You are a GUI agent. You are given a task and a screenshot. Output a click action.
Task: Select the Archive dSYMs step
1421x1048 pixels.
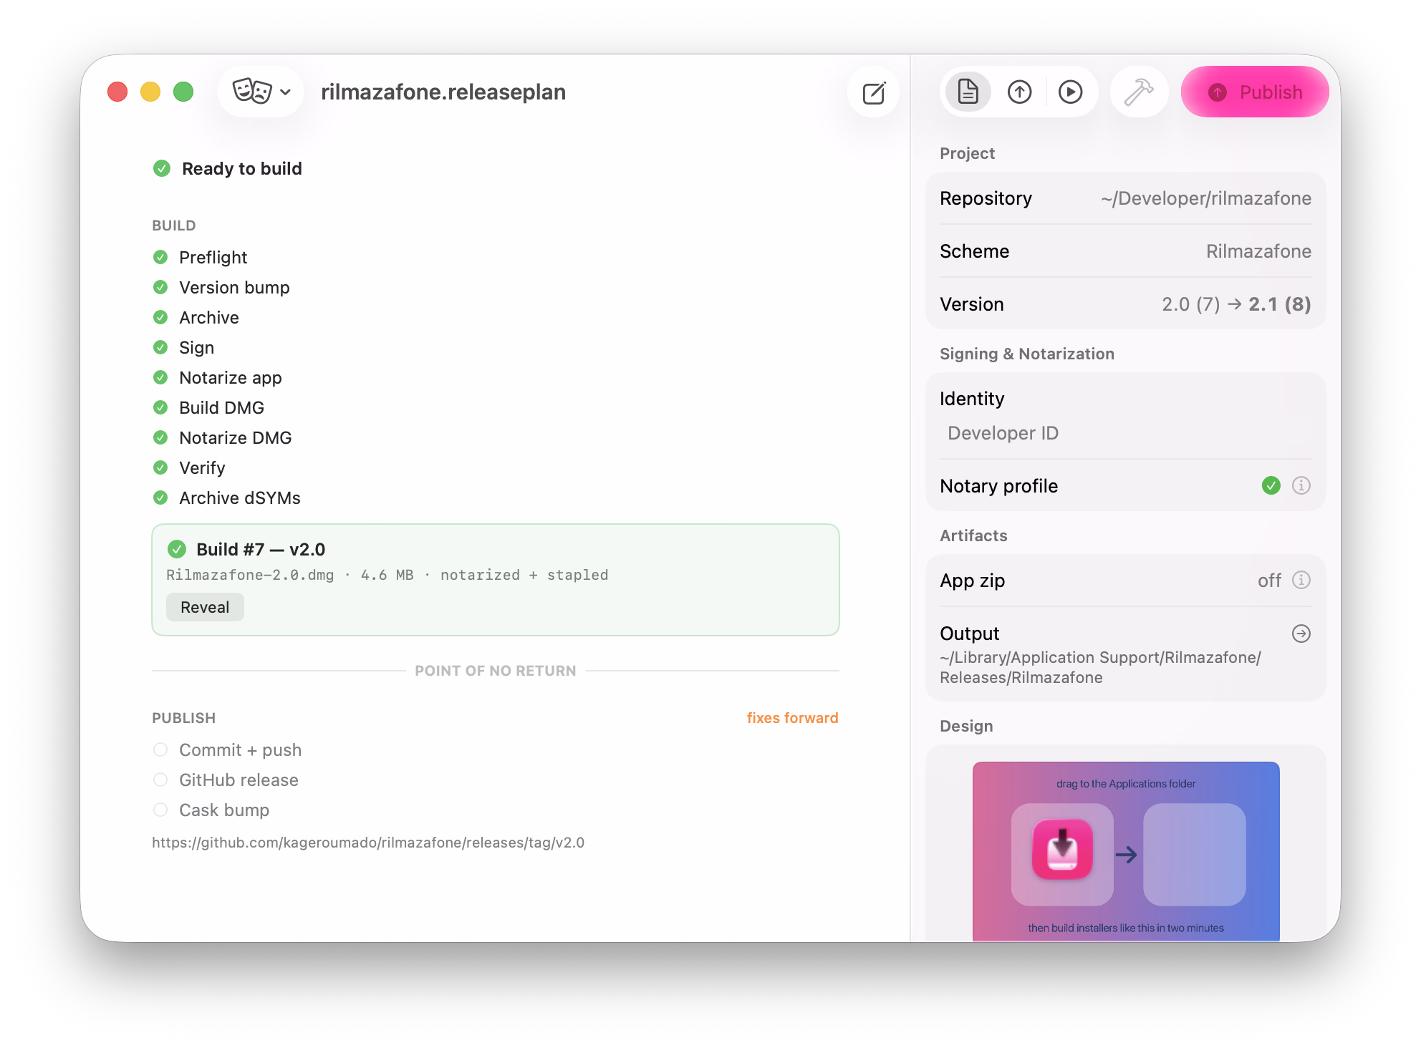tap(240, 498)
